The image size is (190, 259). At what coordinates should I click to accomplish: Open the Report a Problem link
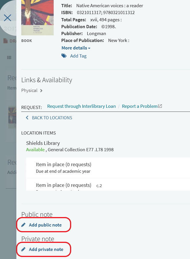pyautogui.click(x=140, y=106)
